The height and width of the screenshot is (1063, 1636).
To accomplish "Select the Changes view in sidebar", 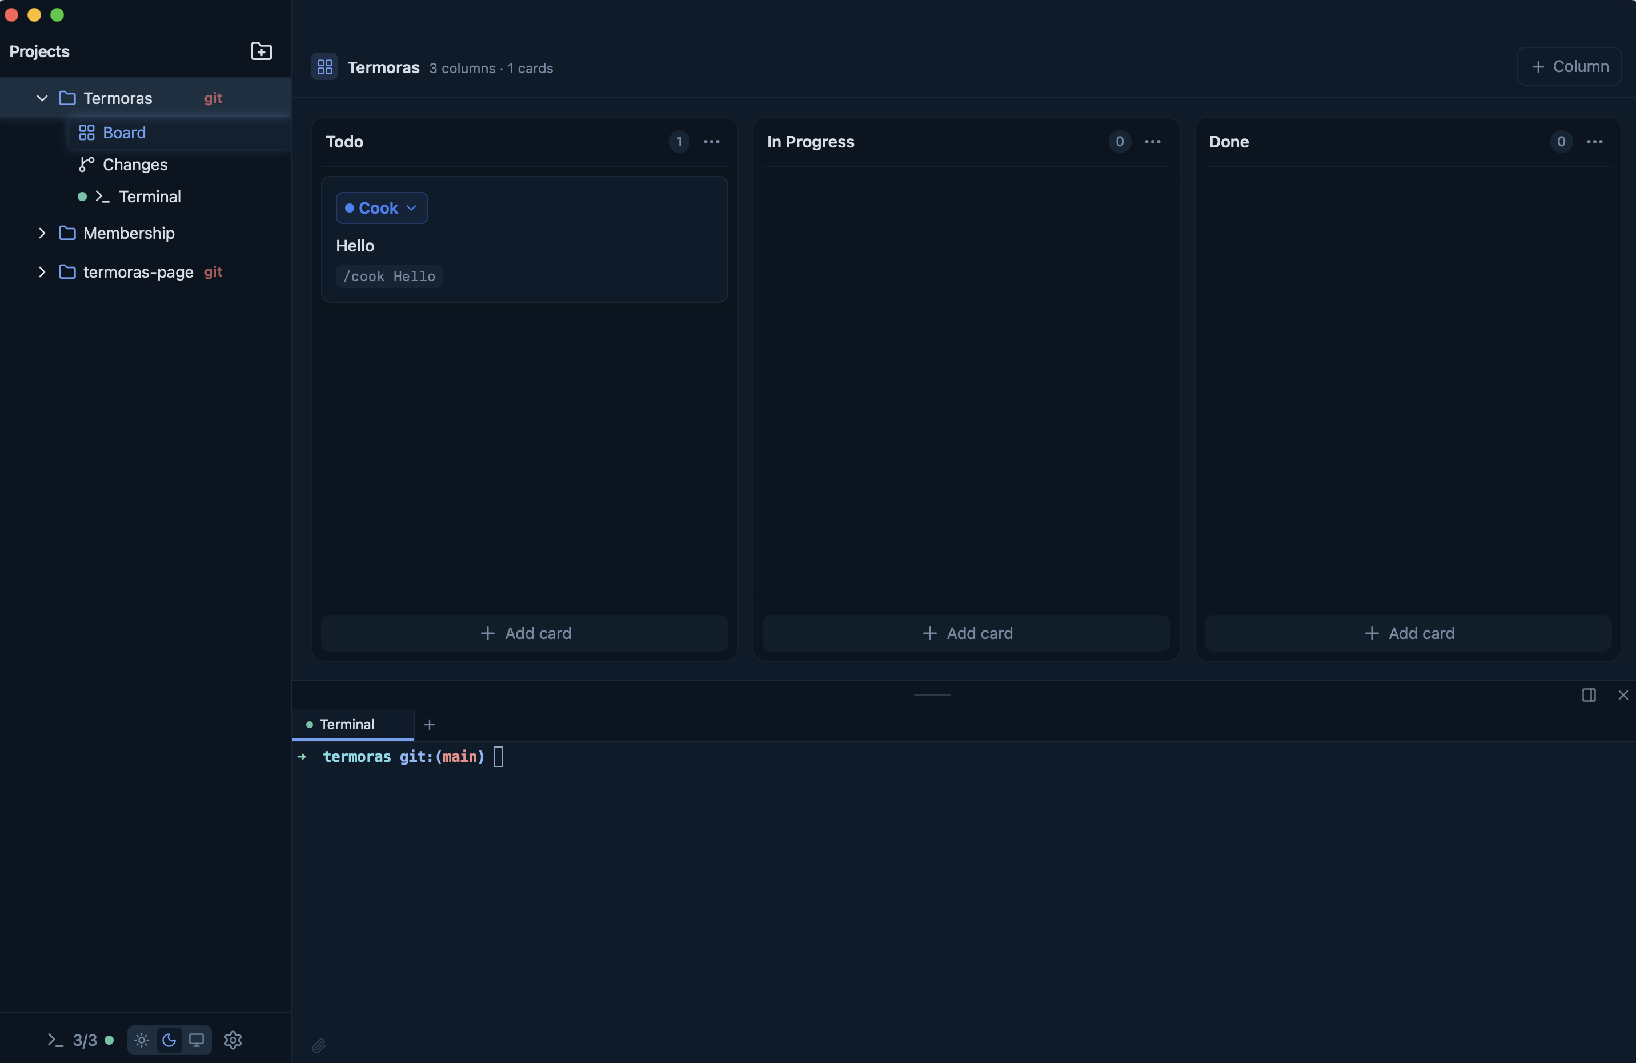I will 135,165.
